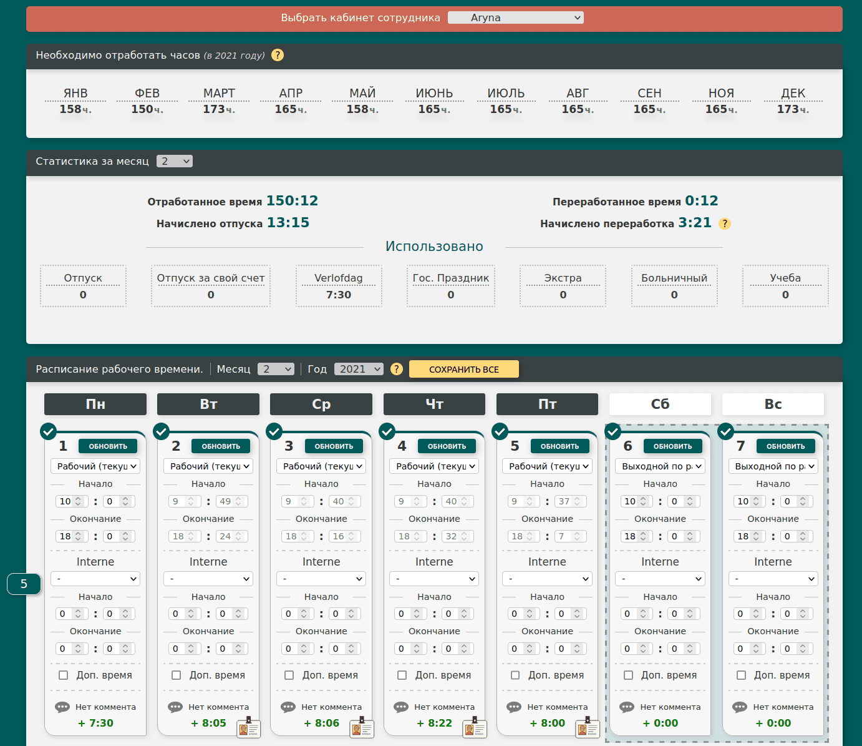Click ДЕК month hours label
The image size is (862, 746).
793,101
